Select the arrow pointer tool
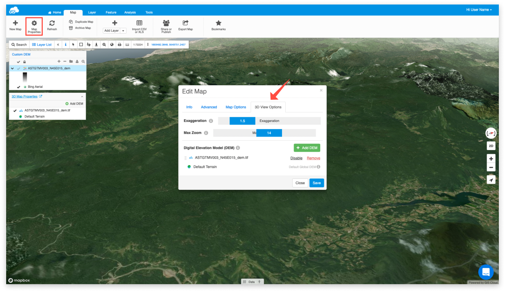The width and height of the screenshot is (505, 292). (73, 44)
